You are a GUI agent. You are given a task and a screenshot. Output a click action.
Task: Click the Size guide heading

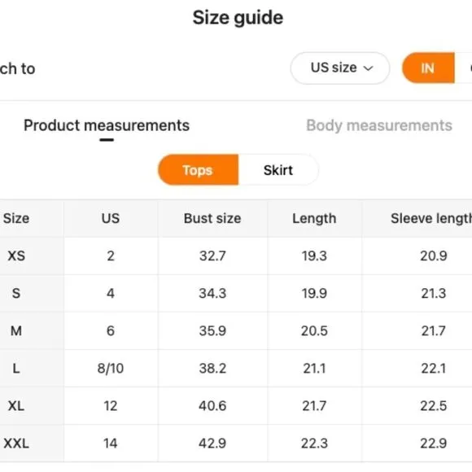point(238,18)
